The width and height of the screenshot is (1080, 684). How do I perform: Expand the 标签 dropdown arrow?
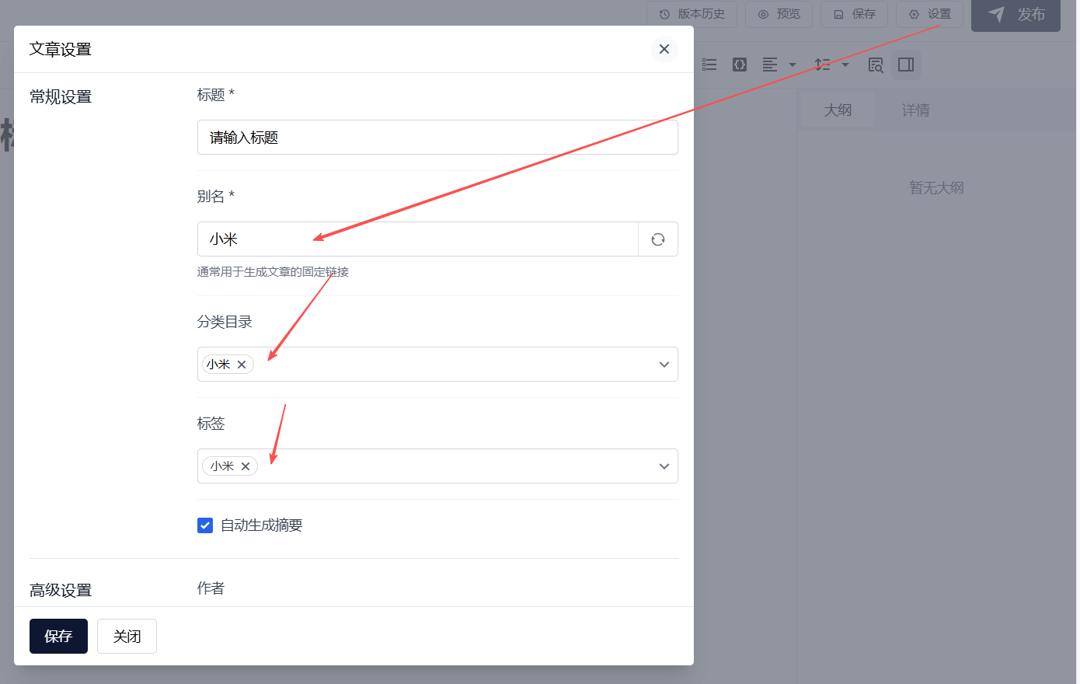click(x=664, y=466)
